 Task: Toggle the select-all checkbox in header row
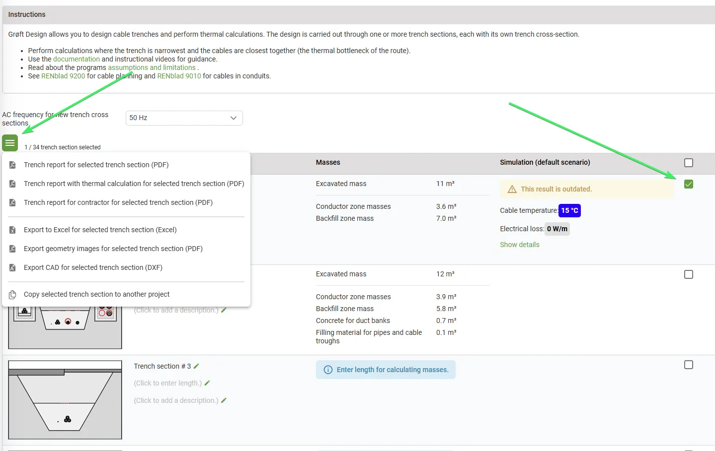[x=688, y=163]
